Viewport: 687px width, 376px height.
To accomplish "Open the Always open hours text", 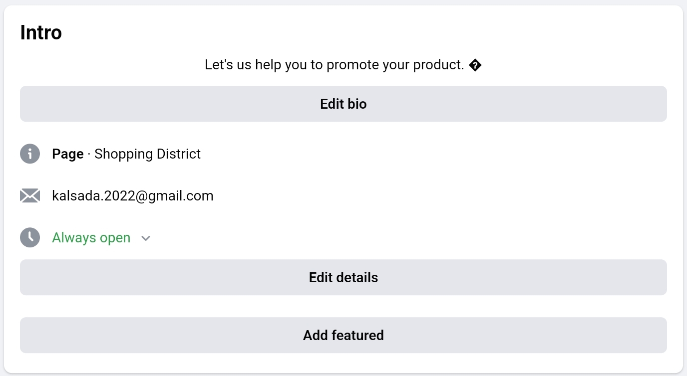I will coord(91,238).
